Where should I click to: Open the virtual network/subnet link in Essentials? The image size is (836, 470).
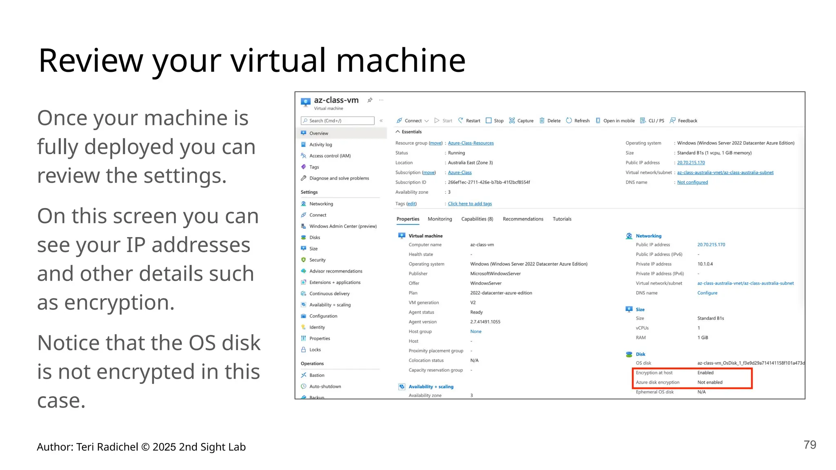point(725,173)
